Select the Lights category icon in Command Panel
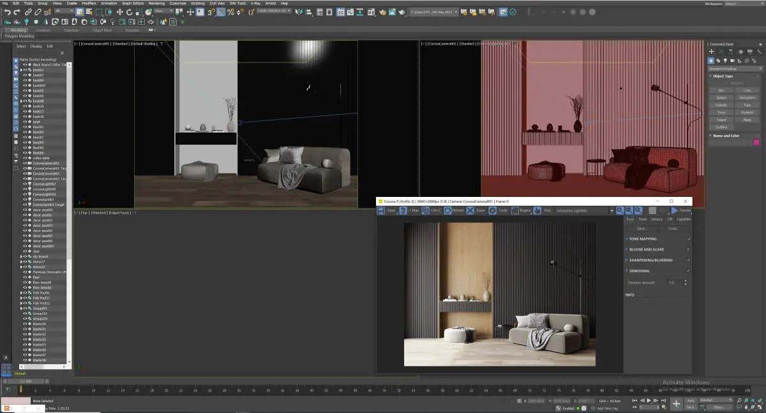This screenshot has height=413, width=766. tap(725, 61)
